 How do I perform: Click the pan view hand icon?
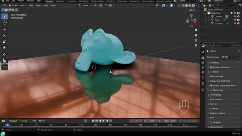[196, 35]
